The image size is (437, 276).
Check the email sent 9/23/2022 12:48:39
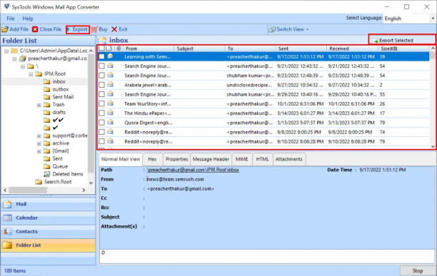[101, 76]
